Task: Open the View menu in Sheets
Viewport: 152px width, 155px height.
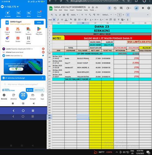Action: pyautogui.click(x=66, y=10)
